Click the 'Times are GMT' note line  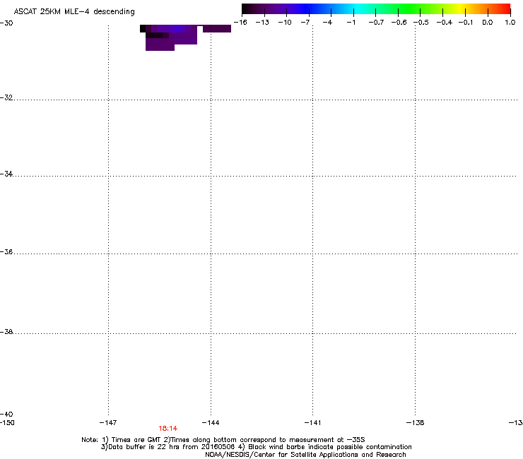[x=223, y=440]
